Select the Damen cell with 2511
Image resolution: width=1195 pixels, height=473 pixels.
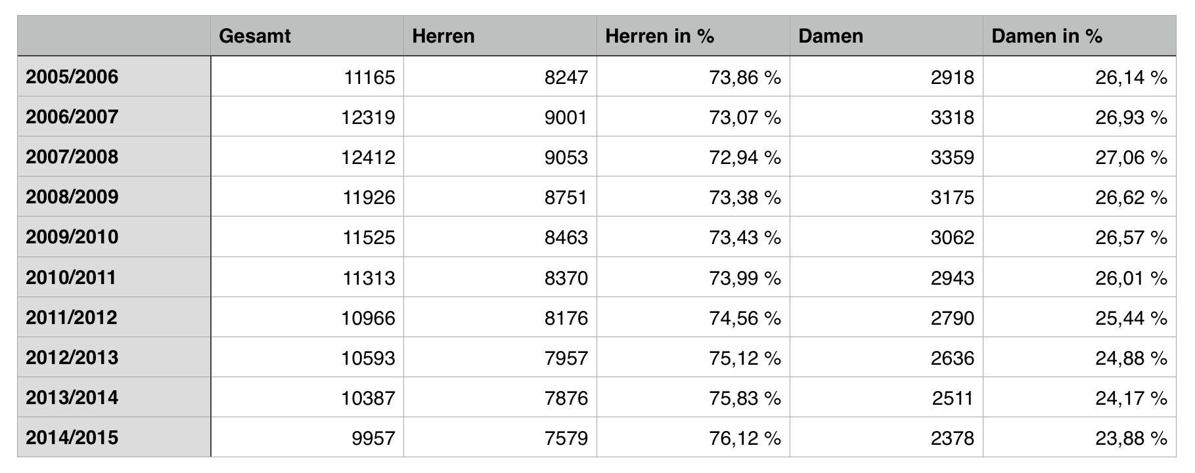886,397
